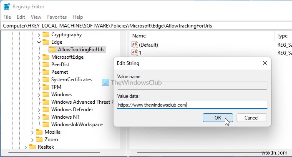The image size is (292, 157).
Task: Expand the Mozilla key
Action: (32, 132)
